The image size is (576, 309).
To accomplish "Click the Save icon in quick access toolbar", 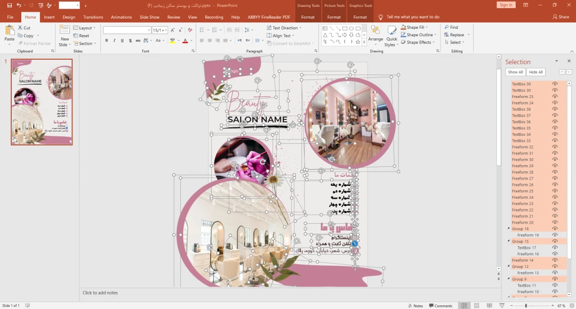I will pyautogui.click(x=9, y=5).
